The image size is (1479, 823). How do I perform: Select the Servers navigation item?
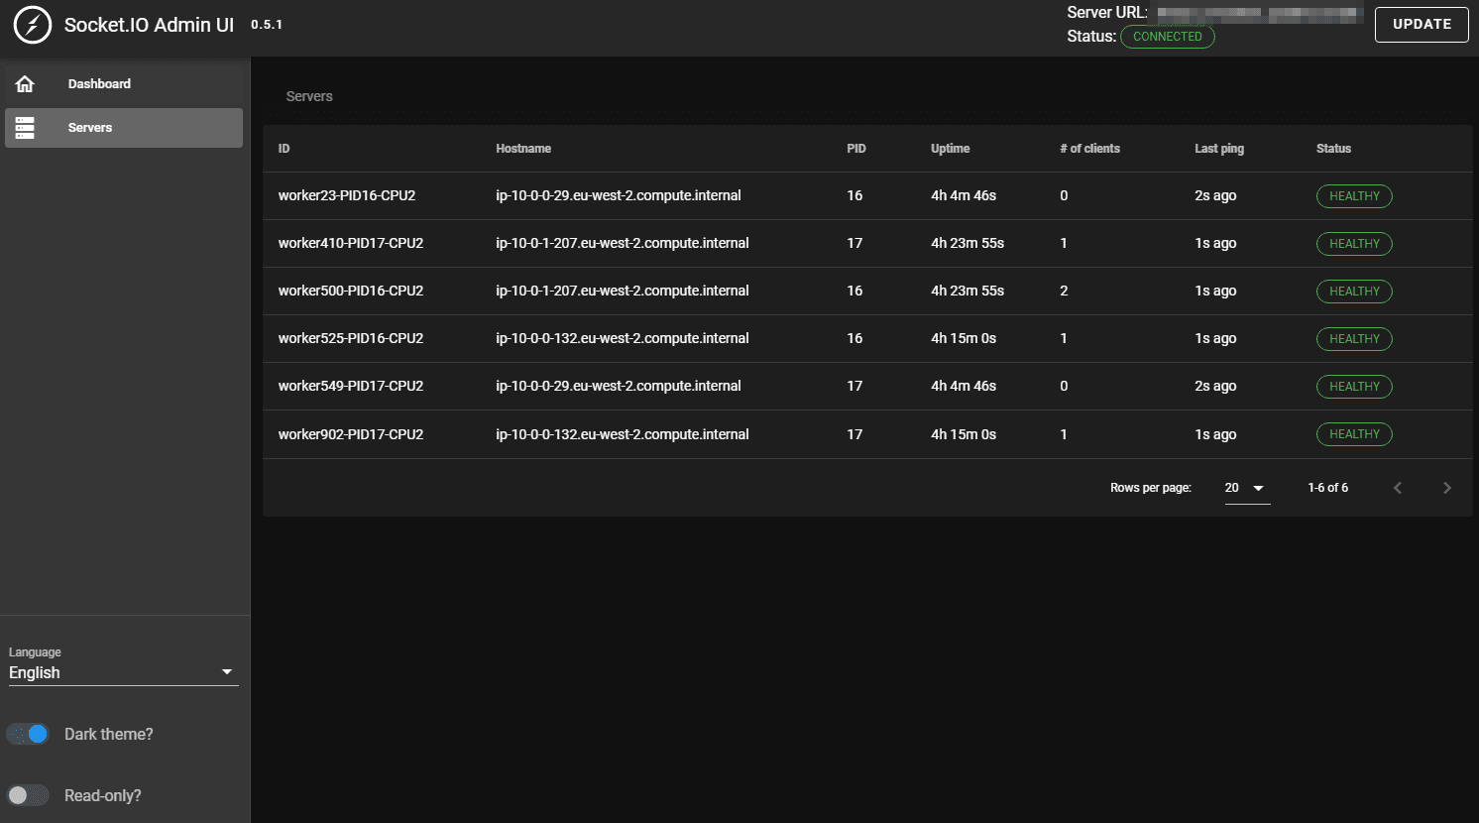[x=90, y=127]
